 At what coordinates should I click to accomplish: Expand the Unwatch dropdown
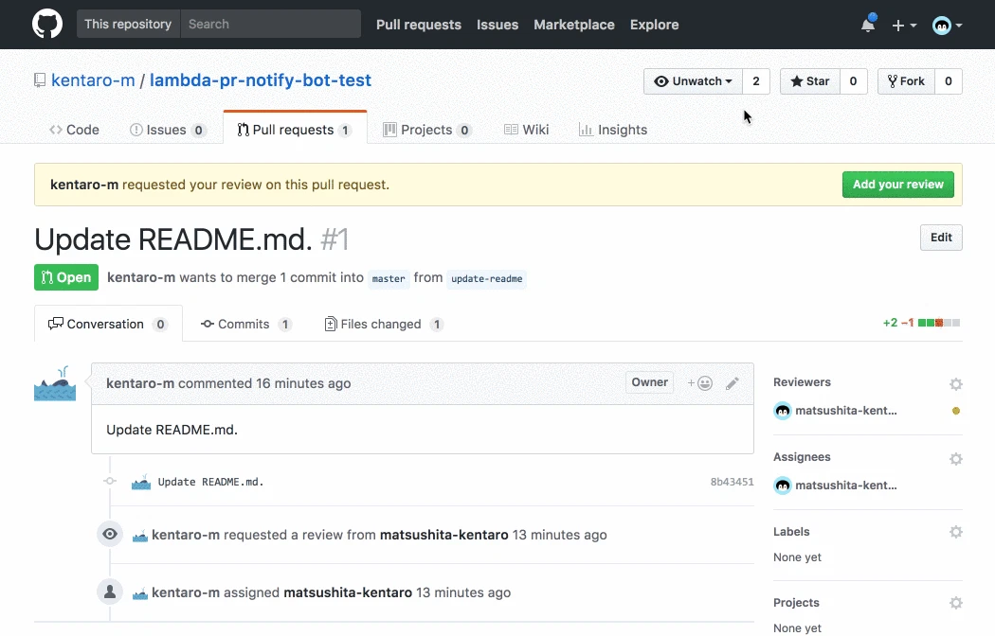pos(693,81)
